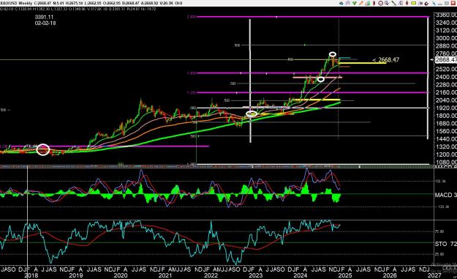Click the green bar-chart icon in toolbar

click(368, 3)
